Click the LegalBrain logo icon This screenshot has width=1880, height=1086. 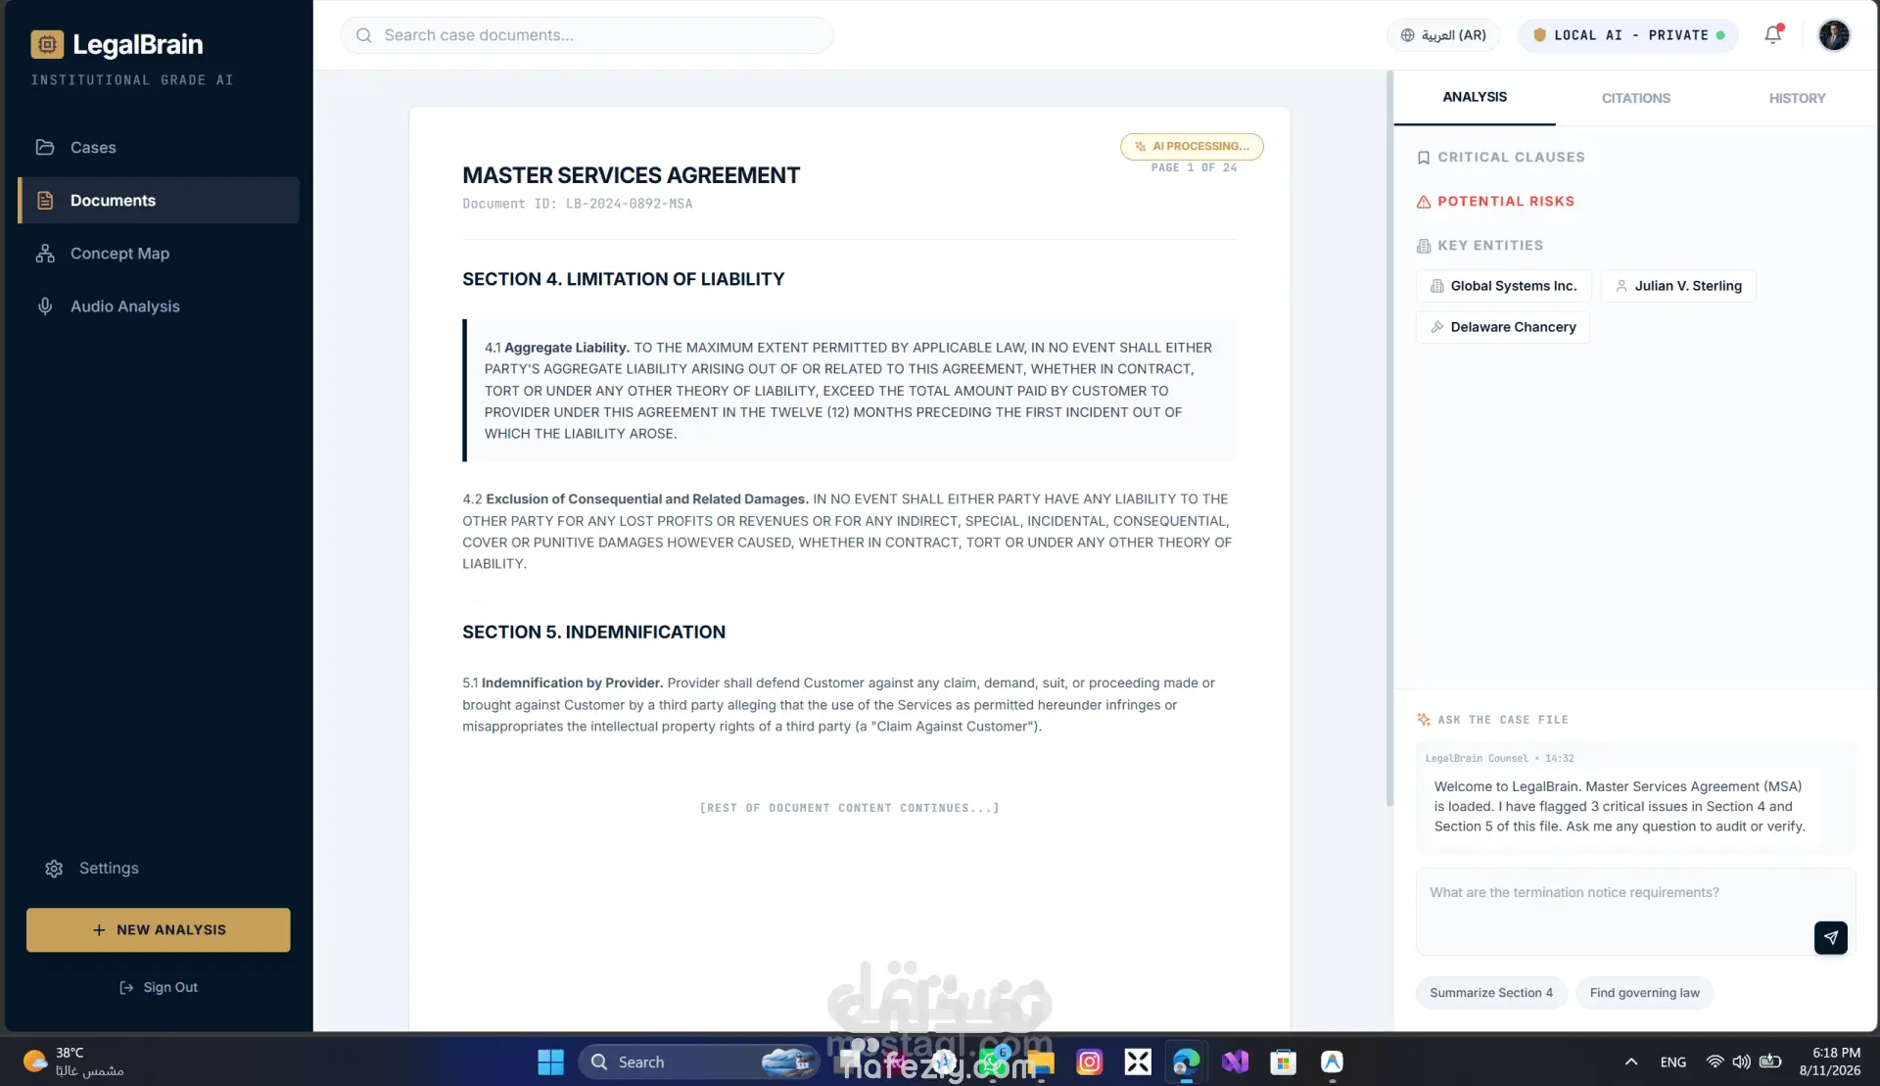[47, 44]
